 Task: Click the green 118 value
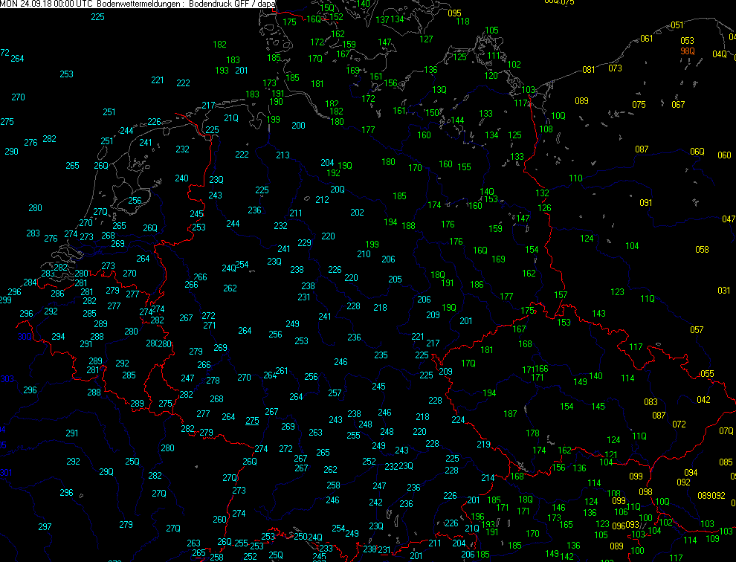click(x=462, y=22)
